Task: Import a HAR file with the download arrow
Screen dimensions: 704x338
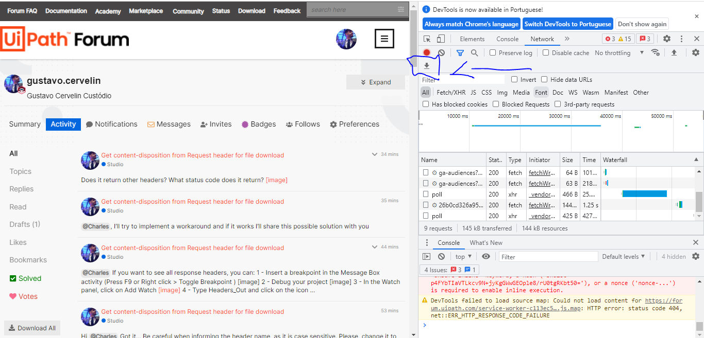Action: (427, 66)
